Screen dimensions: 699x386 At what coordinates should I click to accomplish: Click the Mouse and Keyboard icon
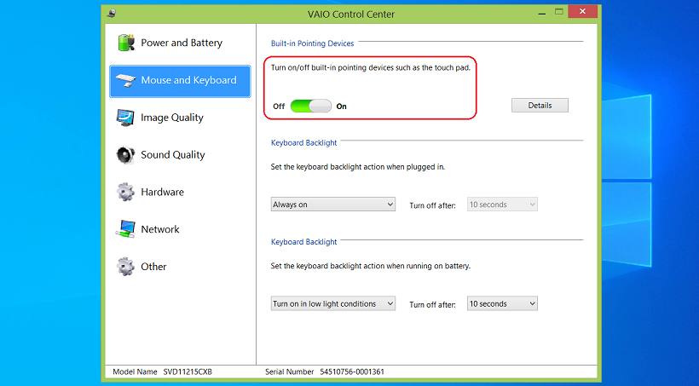coord(125,80)
